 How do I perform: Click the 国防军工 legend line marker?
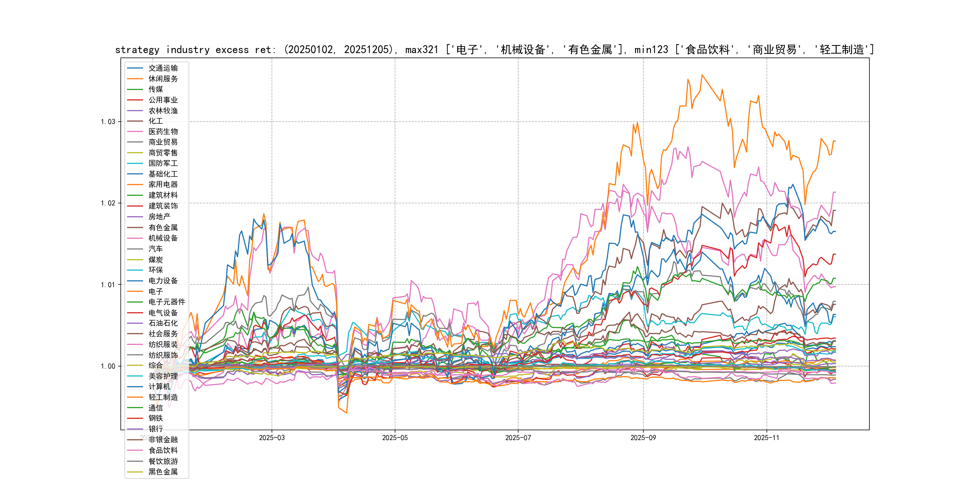click(x=135, y=163)
